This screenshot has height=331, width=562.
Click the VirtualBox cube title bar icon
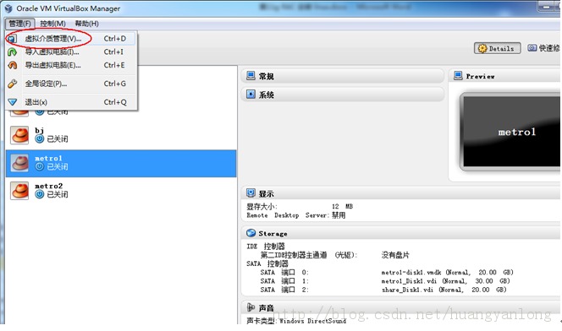[8, 8]
